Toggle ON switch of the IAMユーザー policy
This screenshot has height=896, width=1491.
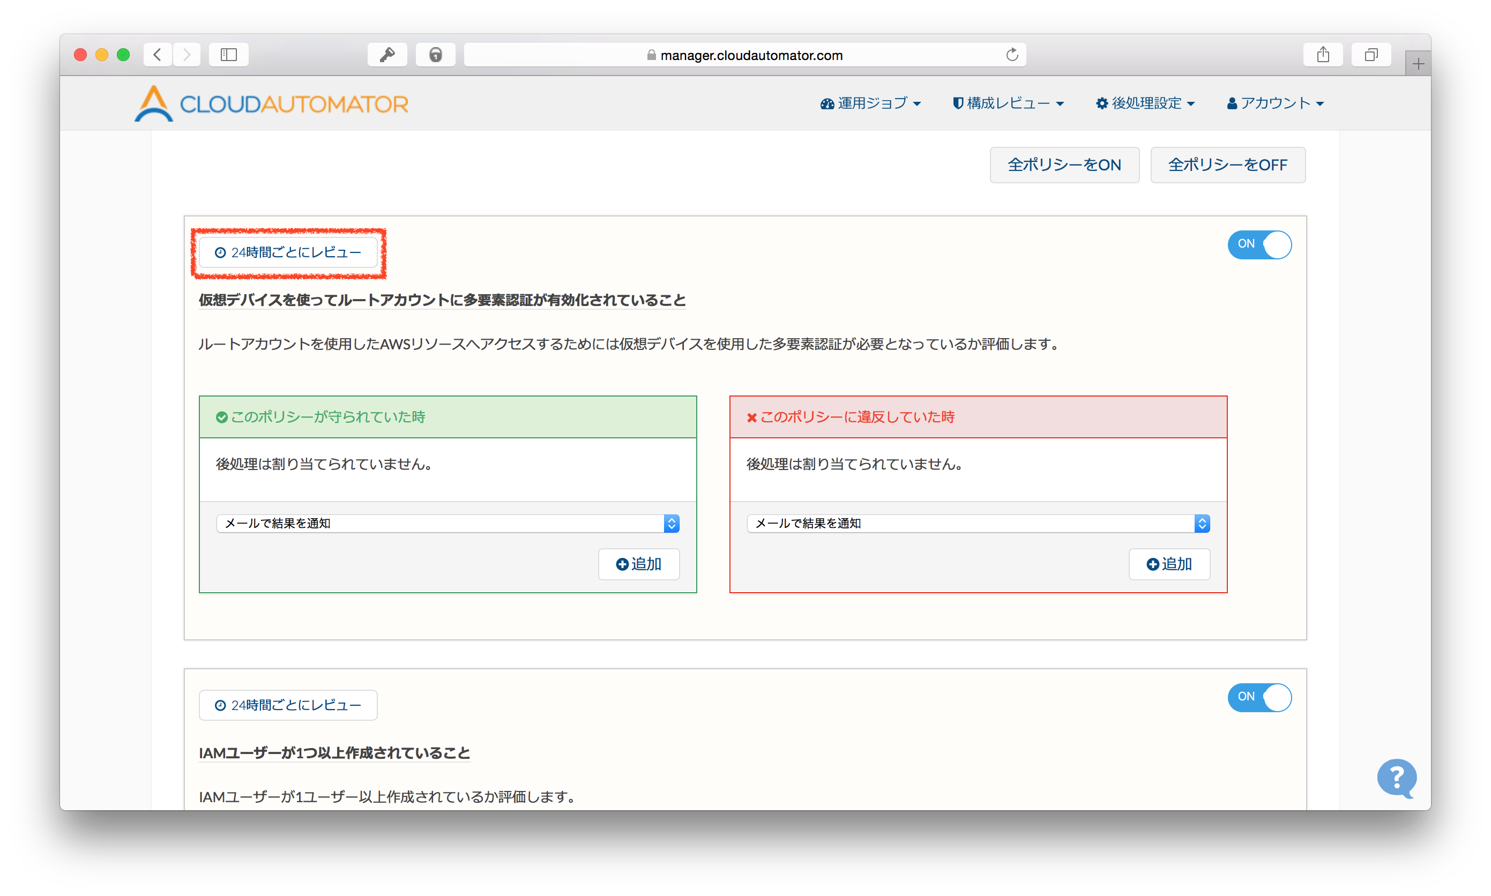pos(1259,697)
